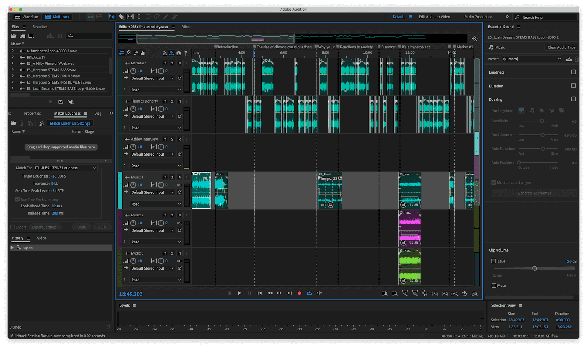Open the Mixer tab
The width and height of the screenshot is (587, 348).
pos(186,27)
